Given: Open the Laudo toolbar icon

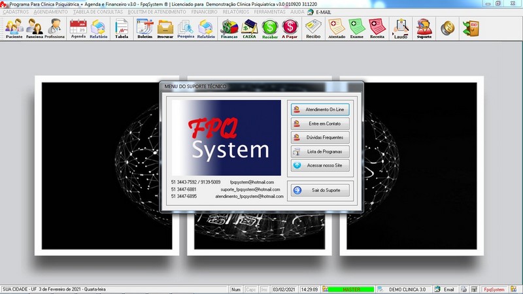Looking at the screenshot, I should tap(401, 29).
